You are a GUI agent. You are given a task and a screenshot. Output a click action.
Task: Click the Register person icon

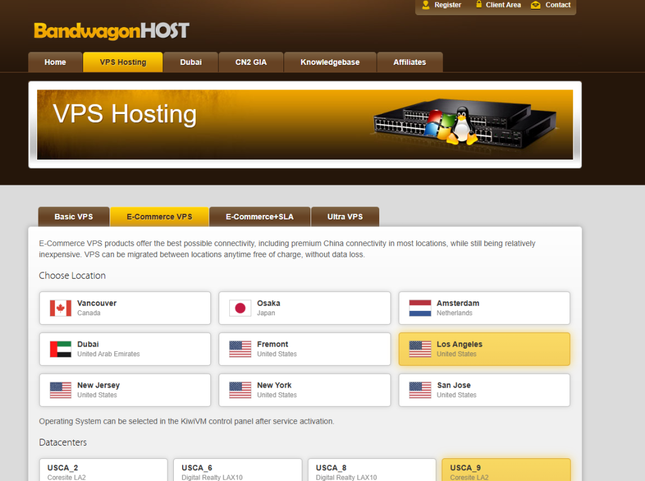point(425,5)
